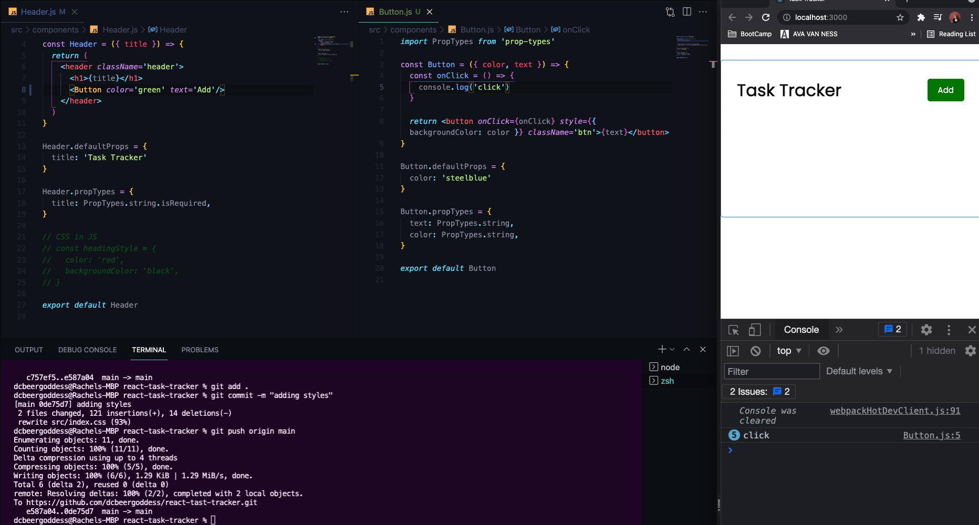The image size is (979, 525).
Task: Select element inspector tool in DevTools
Action: (x=734, y=330)
